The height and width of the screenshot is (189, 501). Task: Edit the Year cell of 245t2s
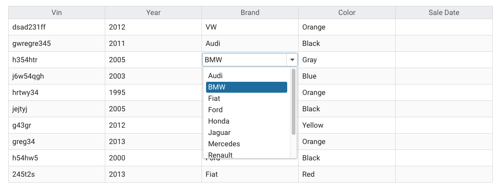[x=153, y=174]
